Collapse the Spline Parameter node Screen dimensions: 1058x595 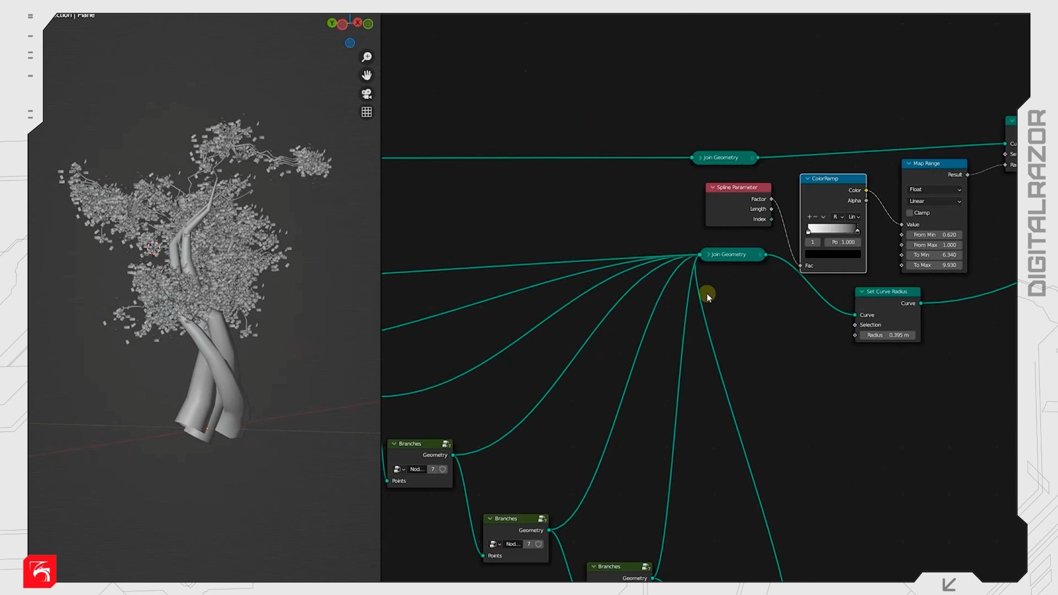(x=712, y=187)
